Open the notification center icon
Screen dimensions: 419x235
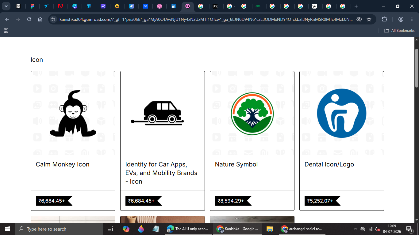(x=409, y=229)
